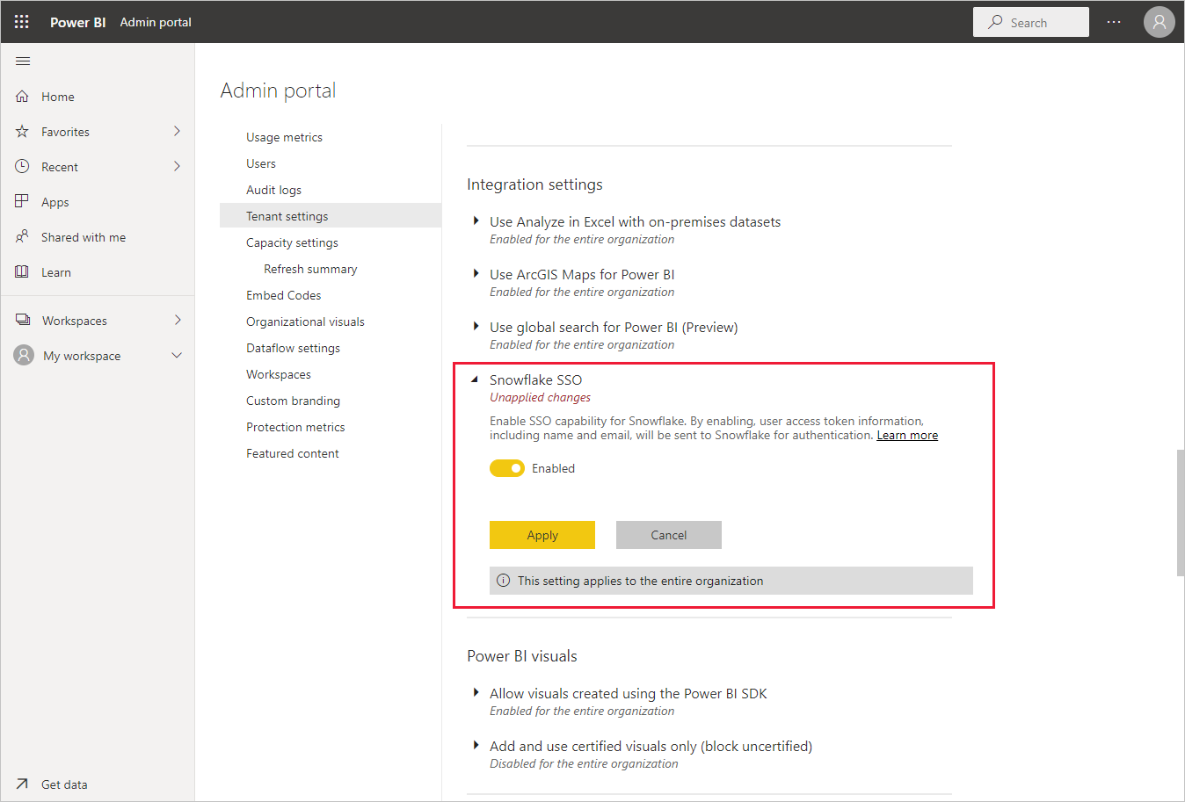Click the Apply button
Viewport: 1185px width, 802px height.
(542, 535)
